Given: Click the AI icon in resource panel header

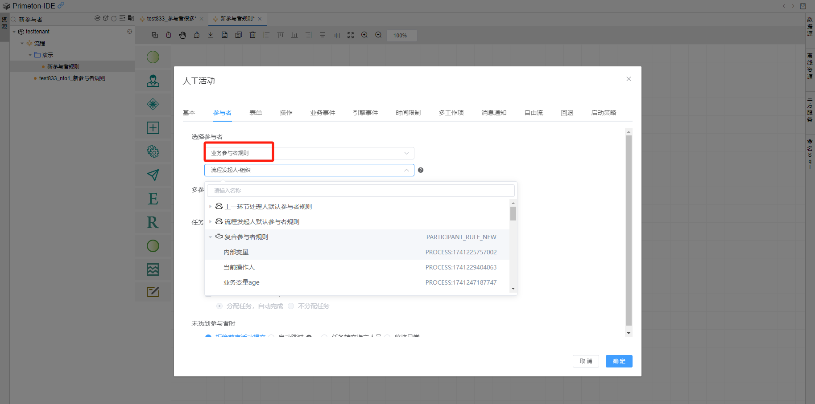Looking at the screenshot, I should tap(97, 19).
